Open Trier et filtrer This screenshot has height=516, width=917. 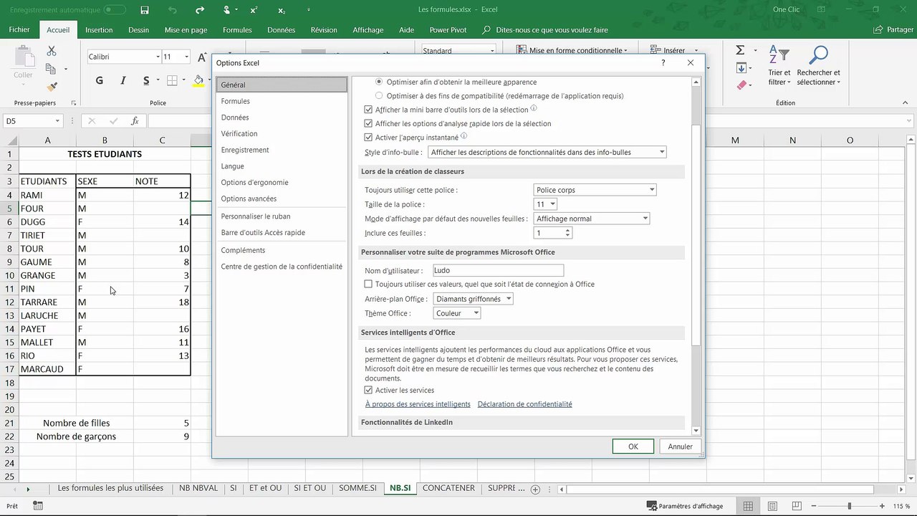[779, 65]
